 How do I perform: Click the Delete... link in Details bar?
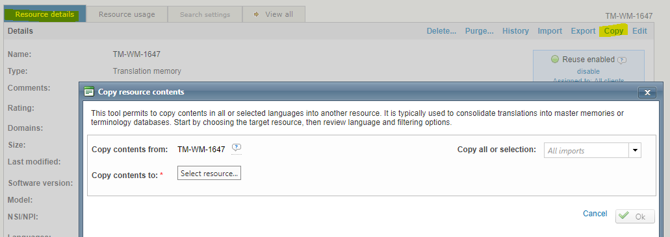click(441, 31)
